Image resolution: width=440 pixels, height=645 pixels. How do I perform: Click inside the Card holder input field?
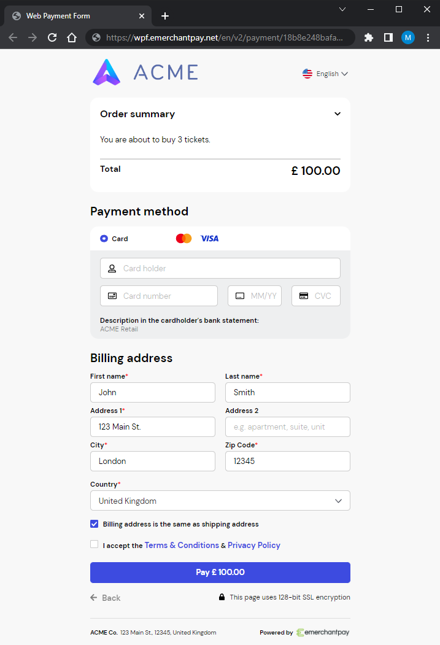click(184, 268)
